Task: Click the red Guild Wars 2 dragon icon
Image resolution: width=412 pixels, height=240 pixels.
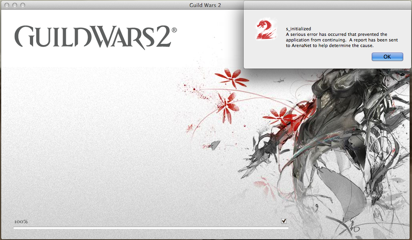Action: (266, 30)
